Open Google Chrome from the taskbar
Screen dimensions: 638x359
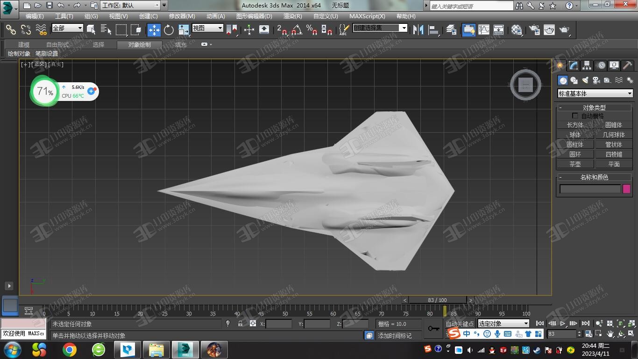pyautogui.click(x=70, y=350)
